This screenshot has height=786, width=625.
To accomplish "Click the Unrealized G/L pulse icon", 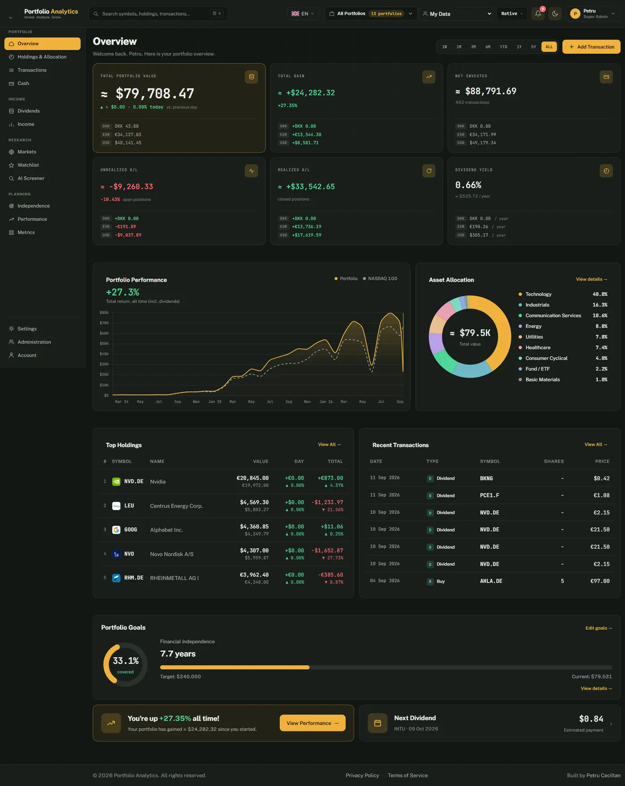I will [x=251, y=171].
